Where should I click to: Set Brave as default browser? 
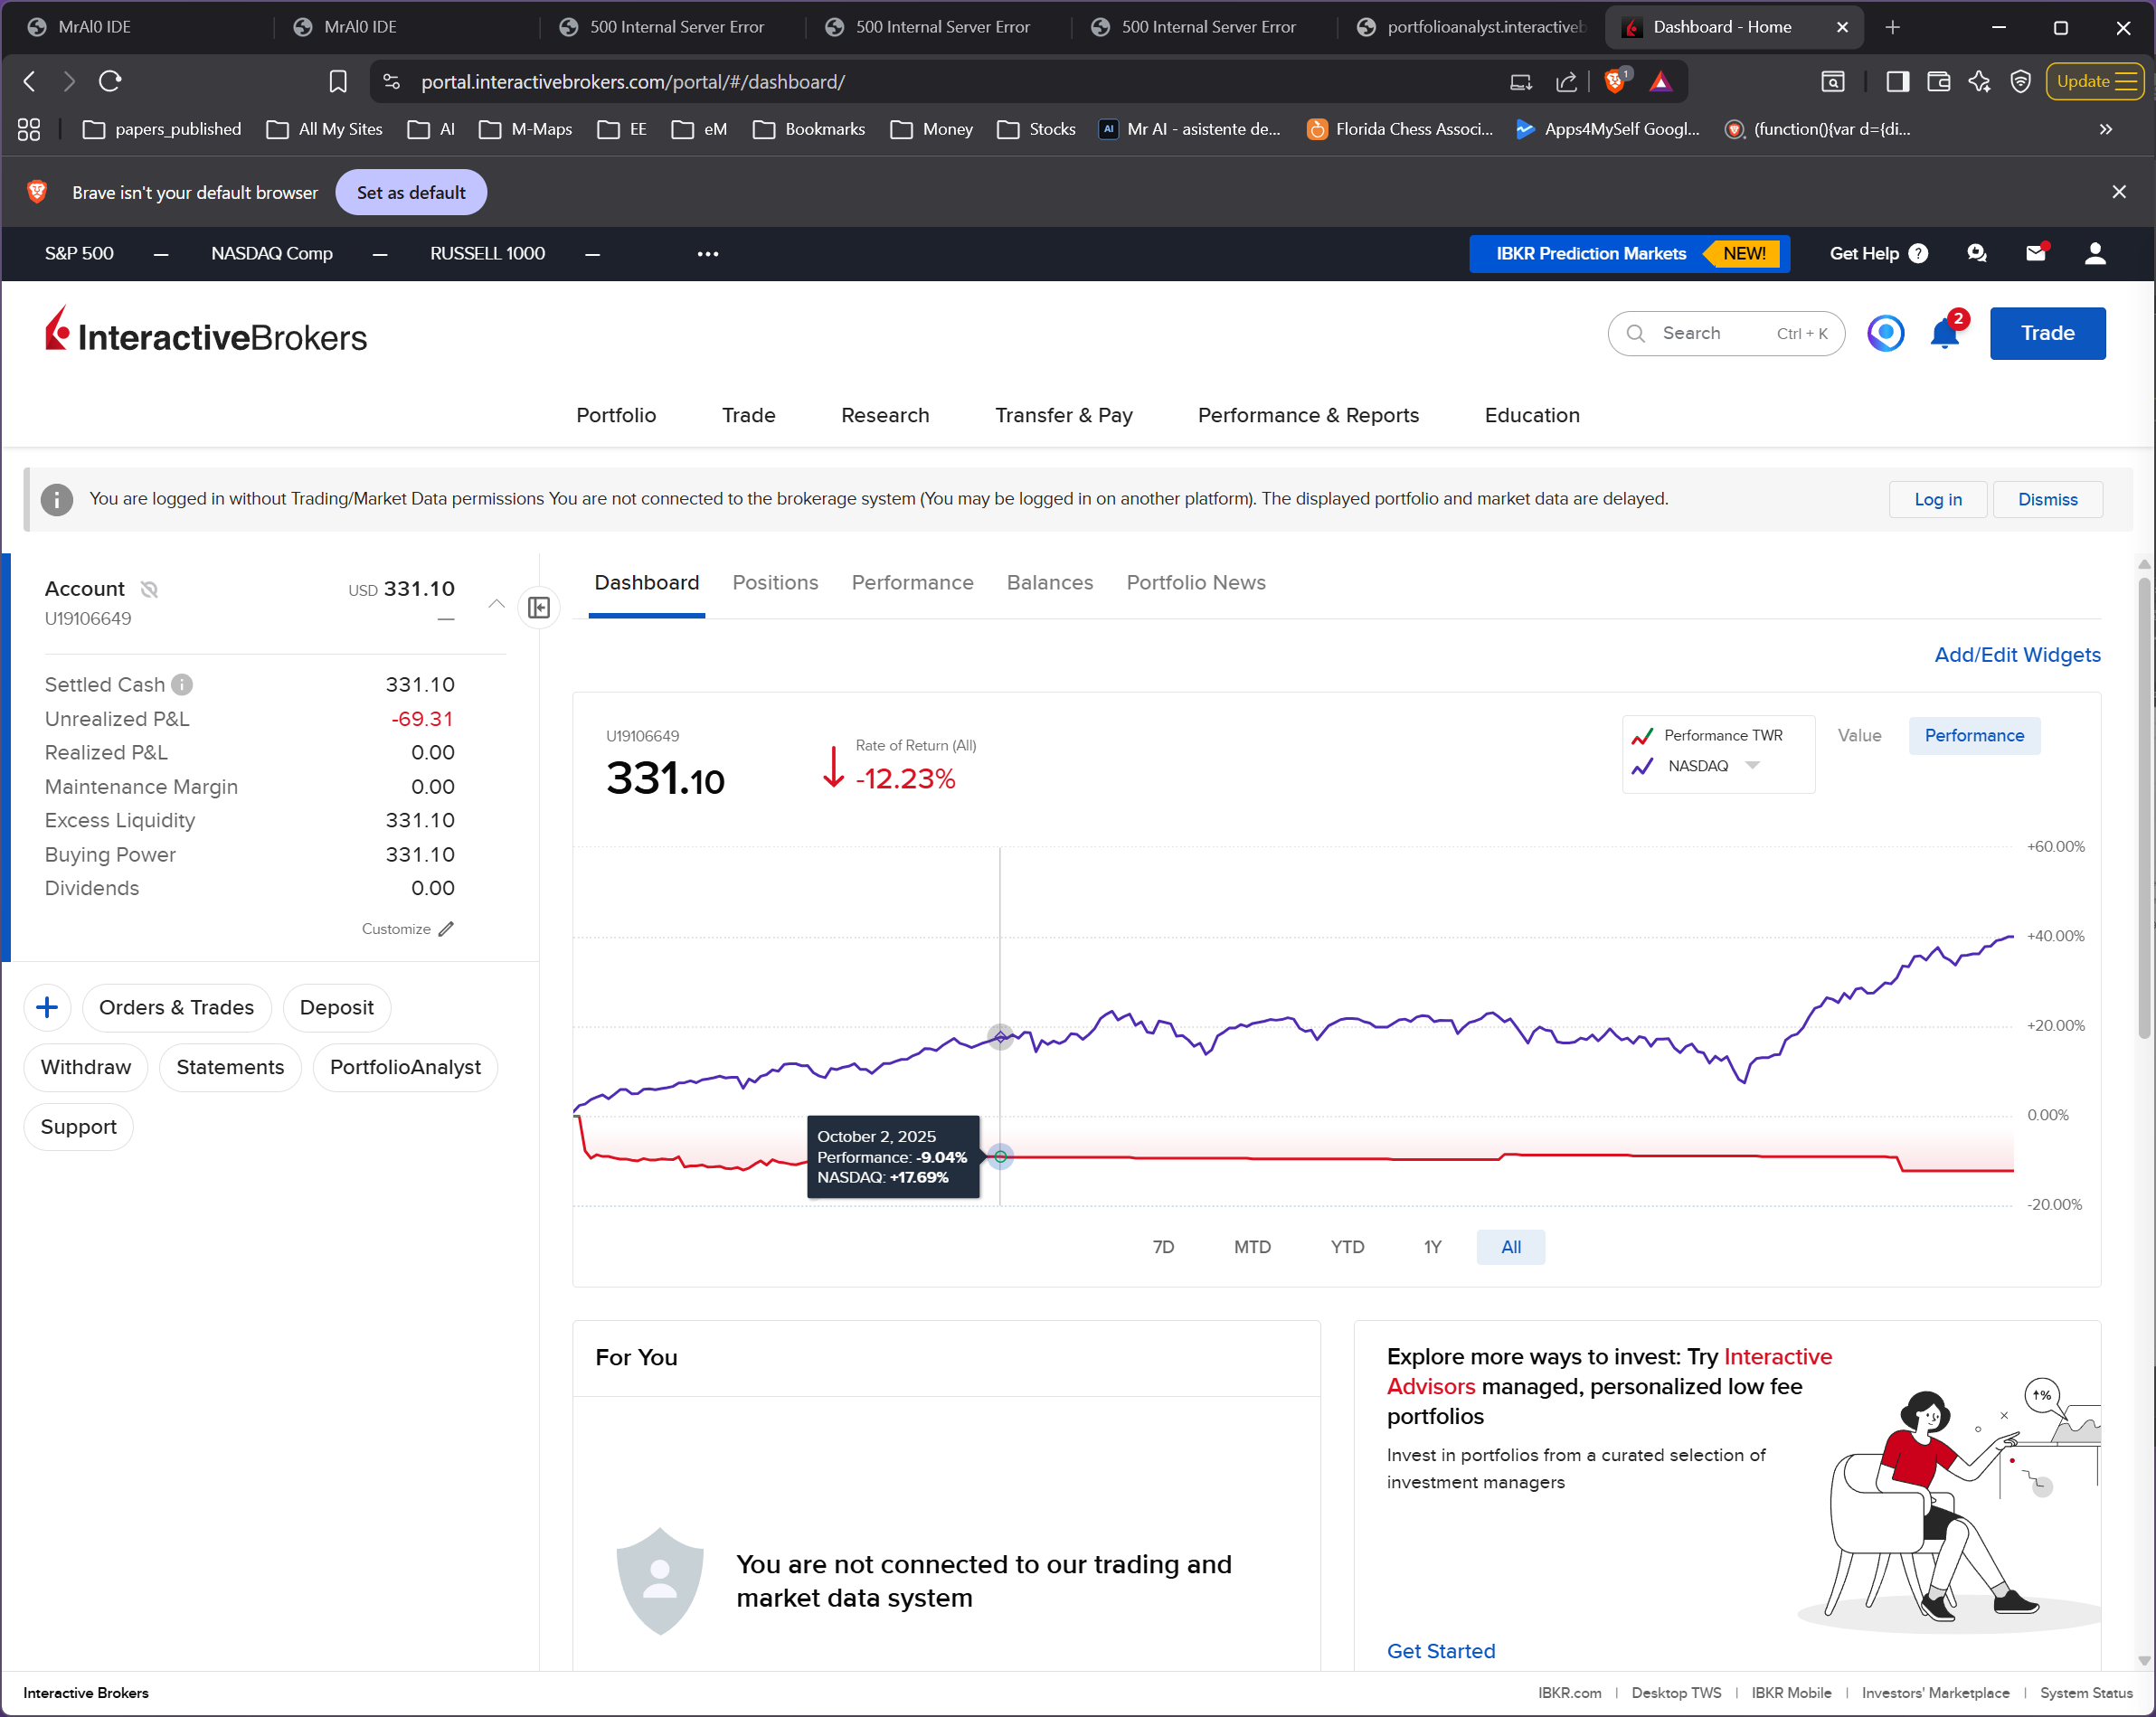(411, 192)
